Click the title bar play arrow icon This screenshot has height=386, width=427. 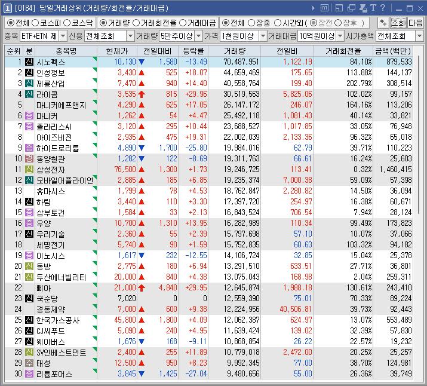coord(314,8)
